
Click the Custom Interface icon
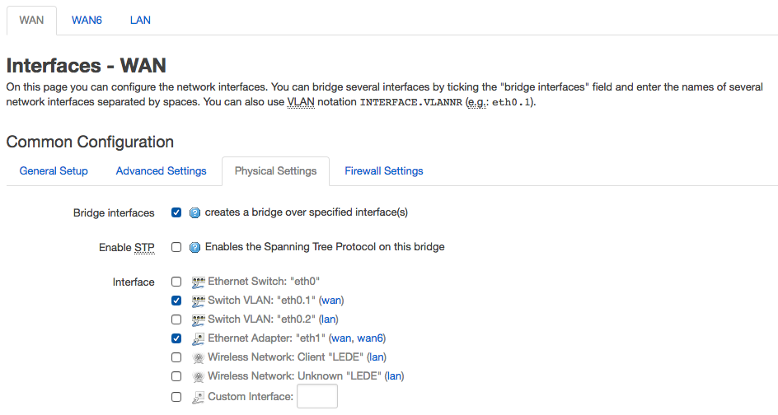(x=199, y=397)
